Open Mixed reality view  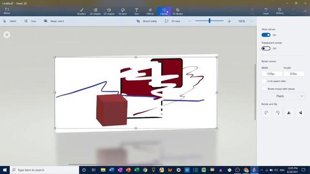point(147,21)
